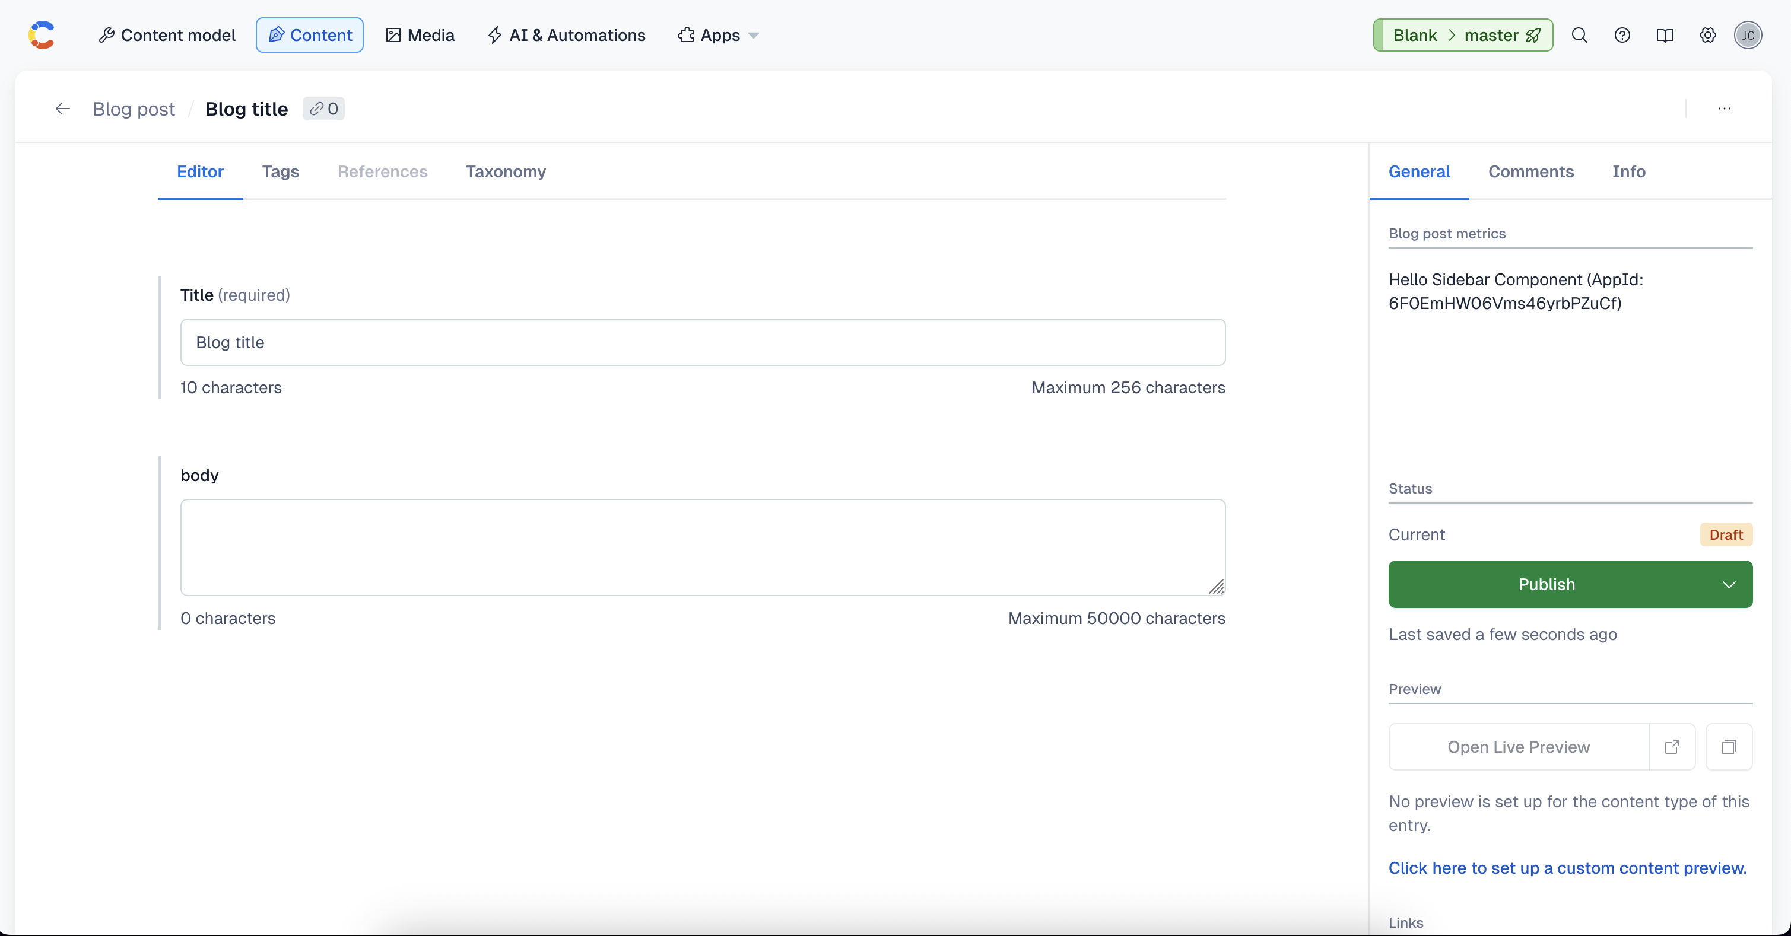Click the resize handle on body textarea
Viewport: 1791px width, 936px height.
[x=1216, y=587]
